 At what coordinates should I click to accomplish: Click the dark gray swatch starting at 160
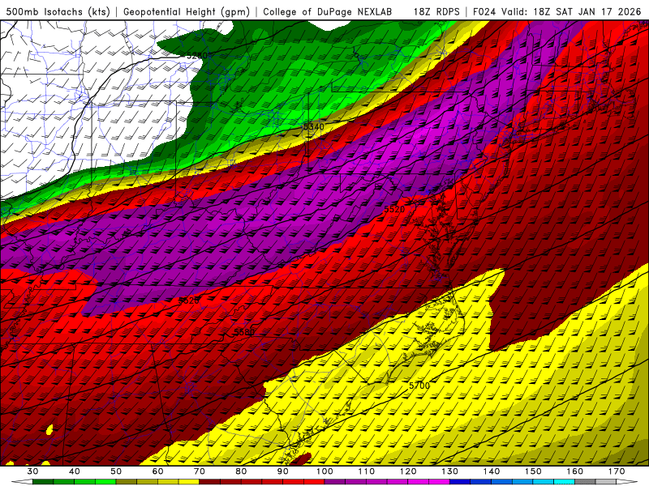[x=585, y=483]
